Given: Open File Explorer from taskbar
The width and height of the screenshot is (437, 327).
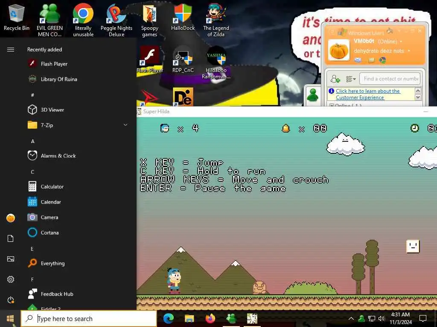Looking at the screenshot, I should (x=189, y=318).
